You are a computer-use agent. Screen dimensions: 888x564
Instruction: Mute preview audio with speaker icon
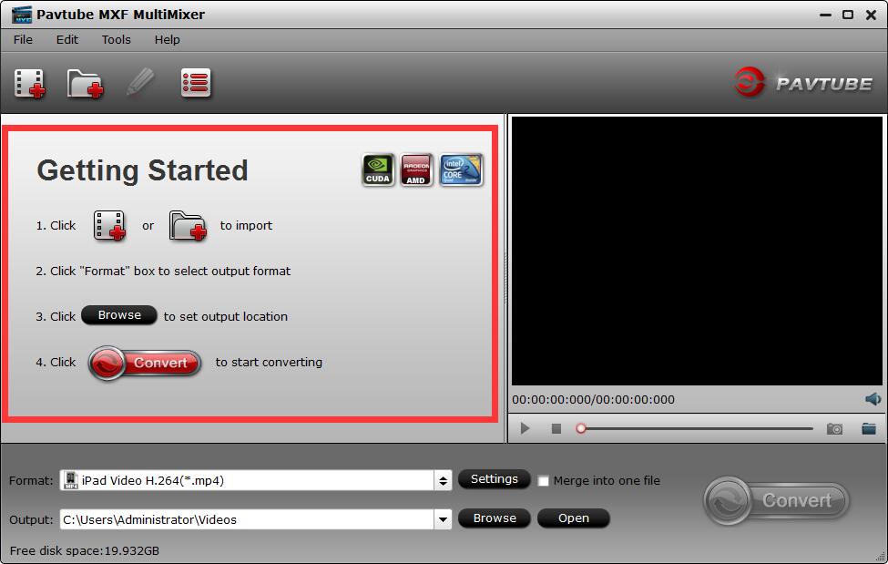point(873,399)
